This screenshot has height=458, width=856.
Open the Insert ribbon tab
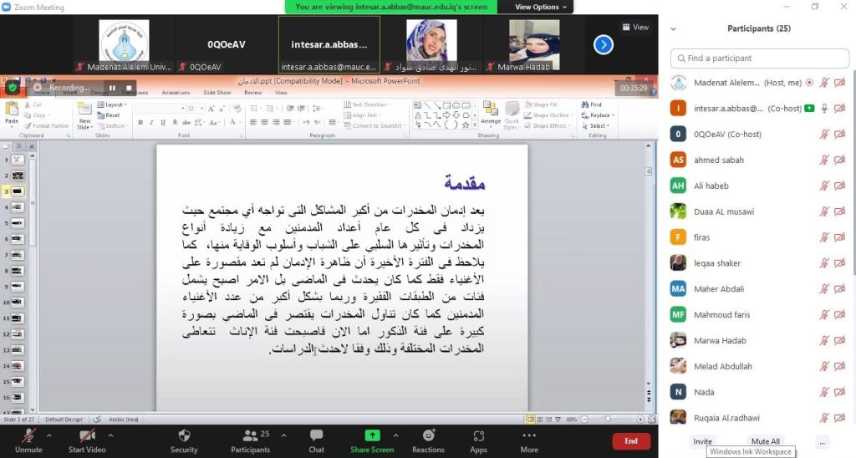(x=70, y=92)
